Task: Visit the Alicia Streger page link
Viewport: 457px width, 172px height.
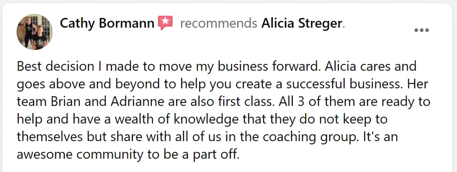Action: [x=302, y=24]
